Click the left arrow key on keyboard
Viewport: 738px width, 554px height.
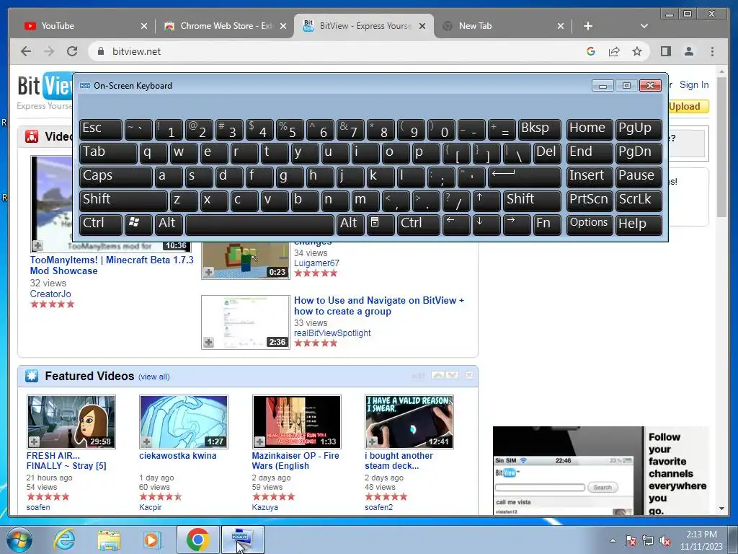pyautogui.click(x=455, y=224)
